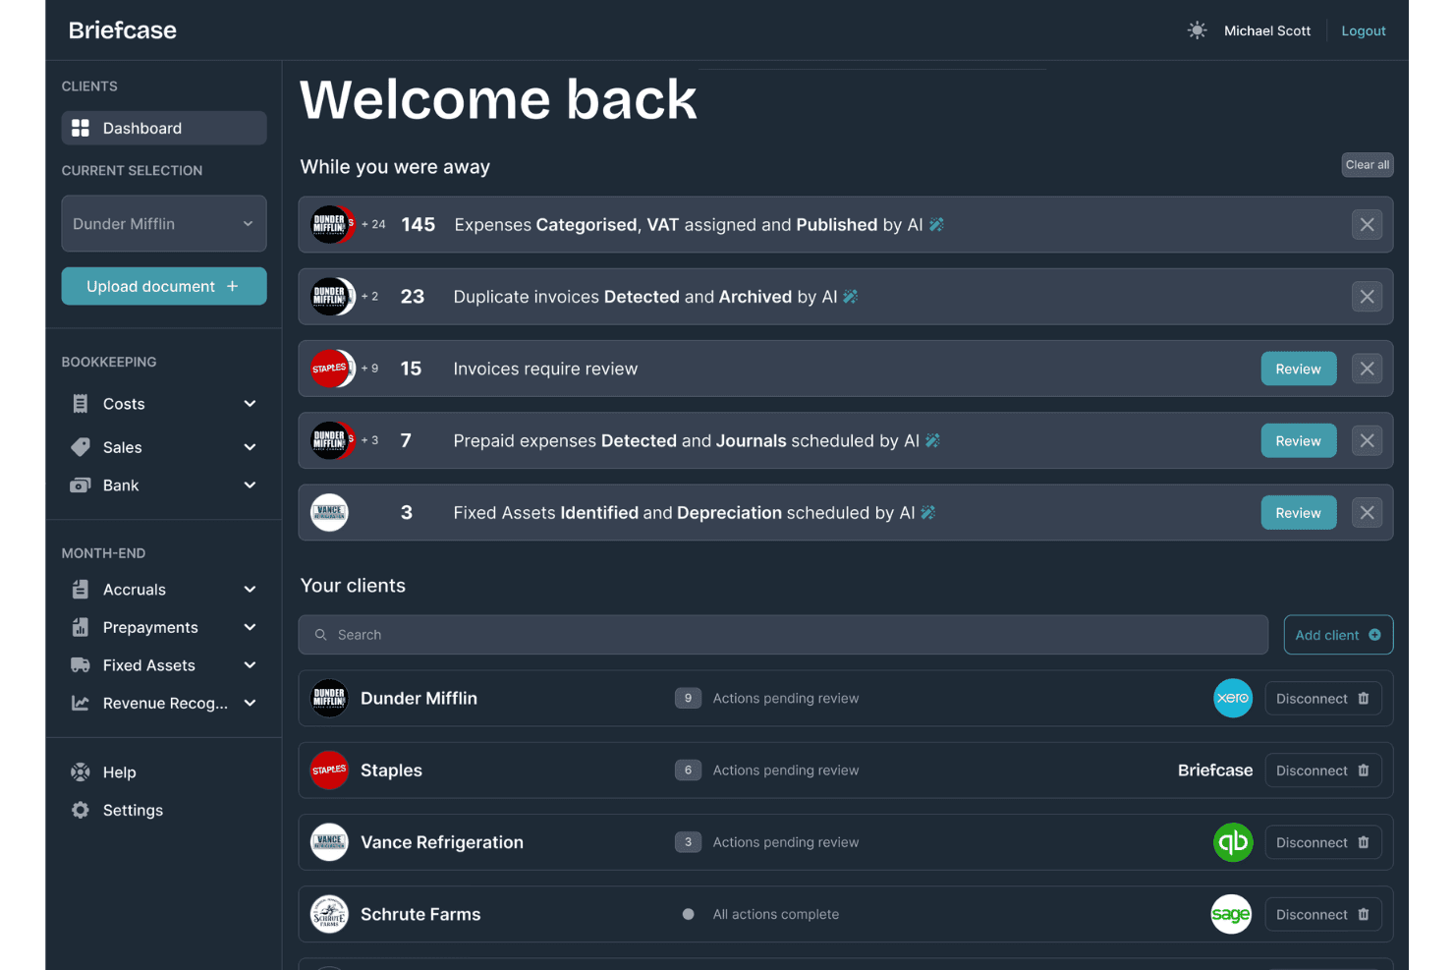The image size is (1454, 970).
Task: Click the Accruals document icon
Action: pyautogui.click(x=81, y=589)
